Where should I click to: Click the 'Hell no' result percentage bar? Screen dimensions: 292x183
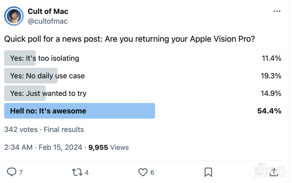(79, 111)
